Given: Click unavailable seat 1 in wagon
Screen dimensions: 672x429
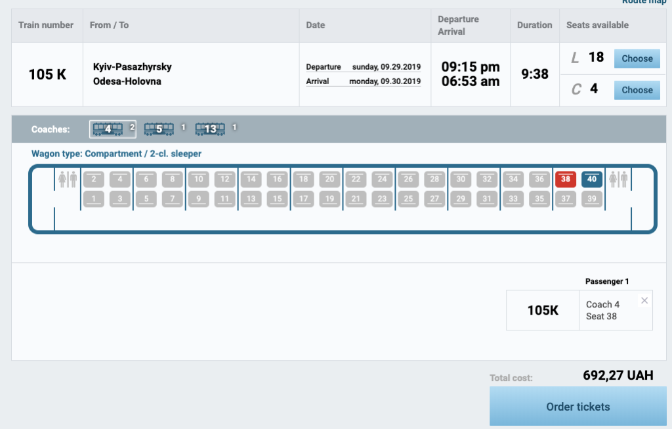Looking at the screenshot, I should 94,198.
